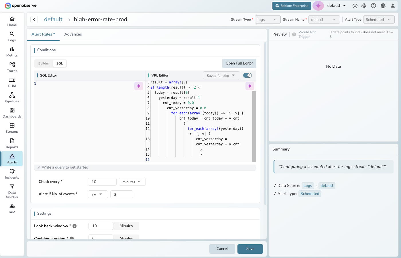Click the events threshold field showing 3
Viewport: 401px width, 258px height.
122,194
